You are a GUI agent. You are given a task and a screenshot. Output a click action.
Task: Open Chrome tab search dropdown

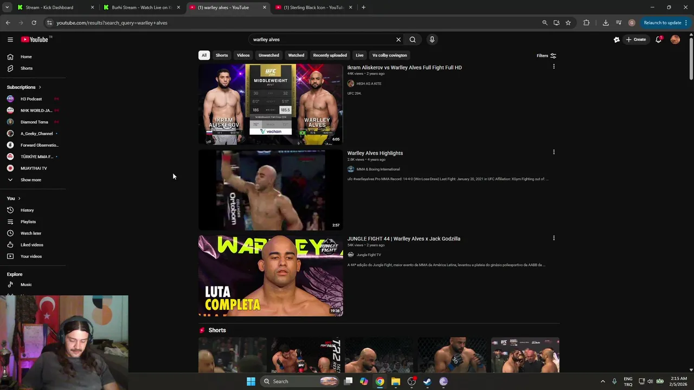(x=7, y=8)
